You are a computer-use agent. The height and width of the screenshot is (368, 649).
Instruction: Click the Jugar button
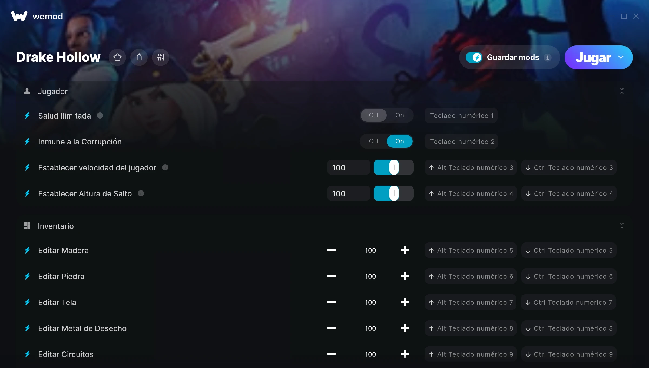point(593,57)
